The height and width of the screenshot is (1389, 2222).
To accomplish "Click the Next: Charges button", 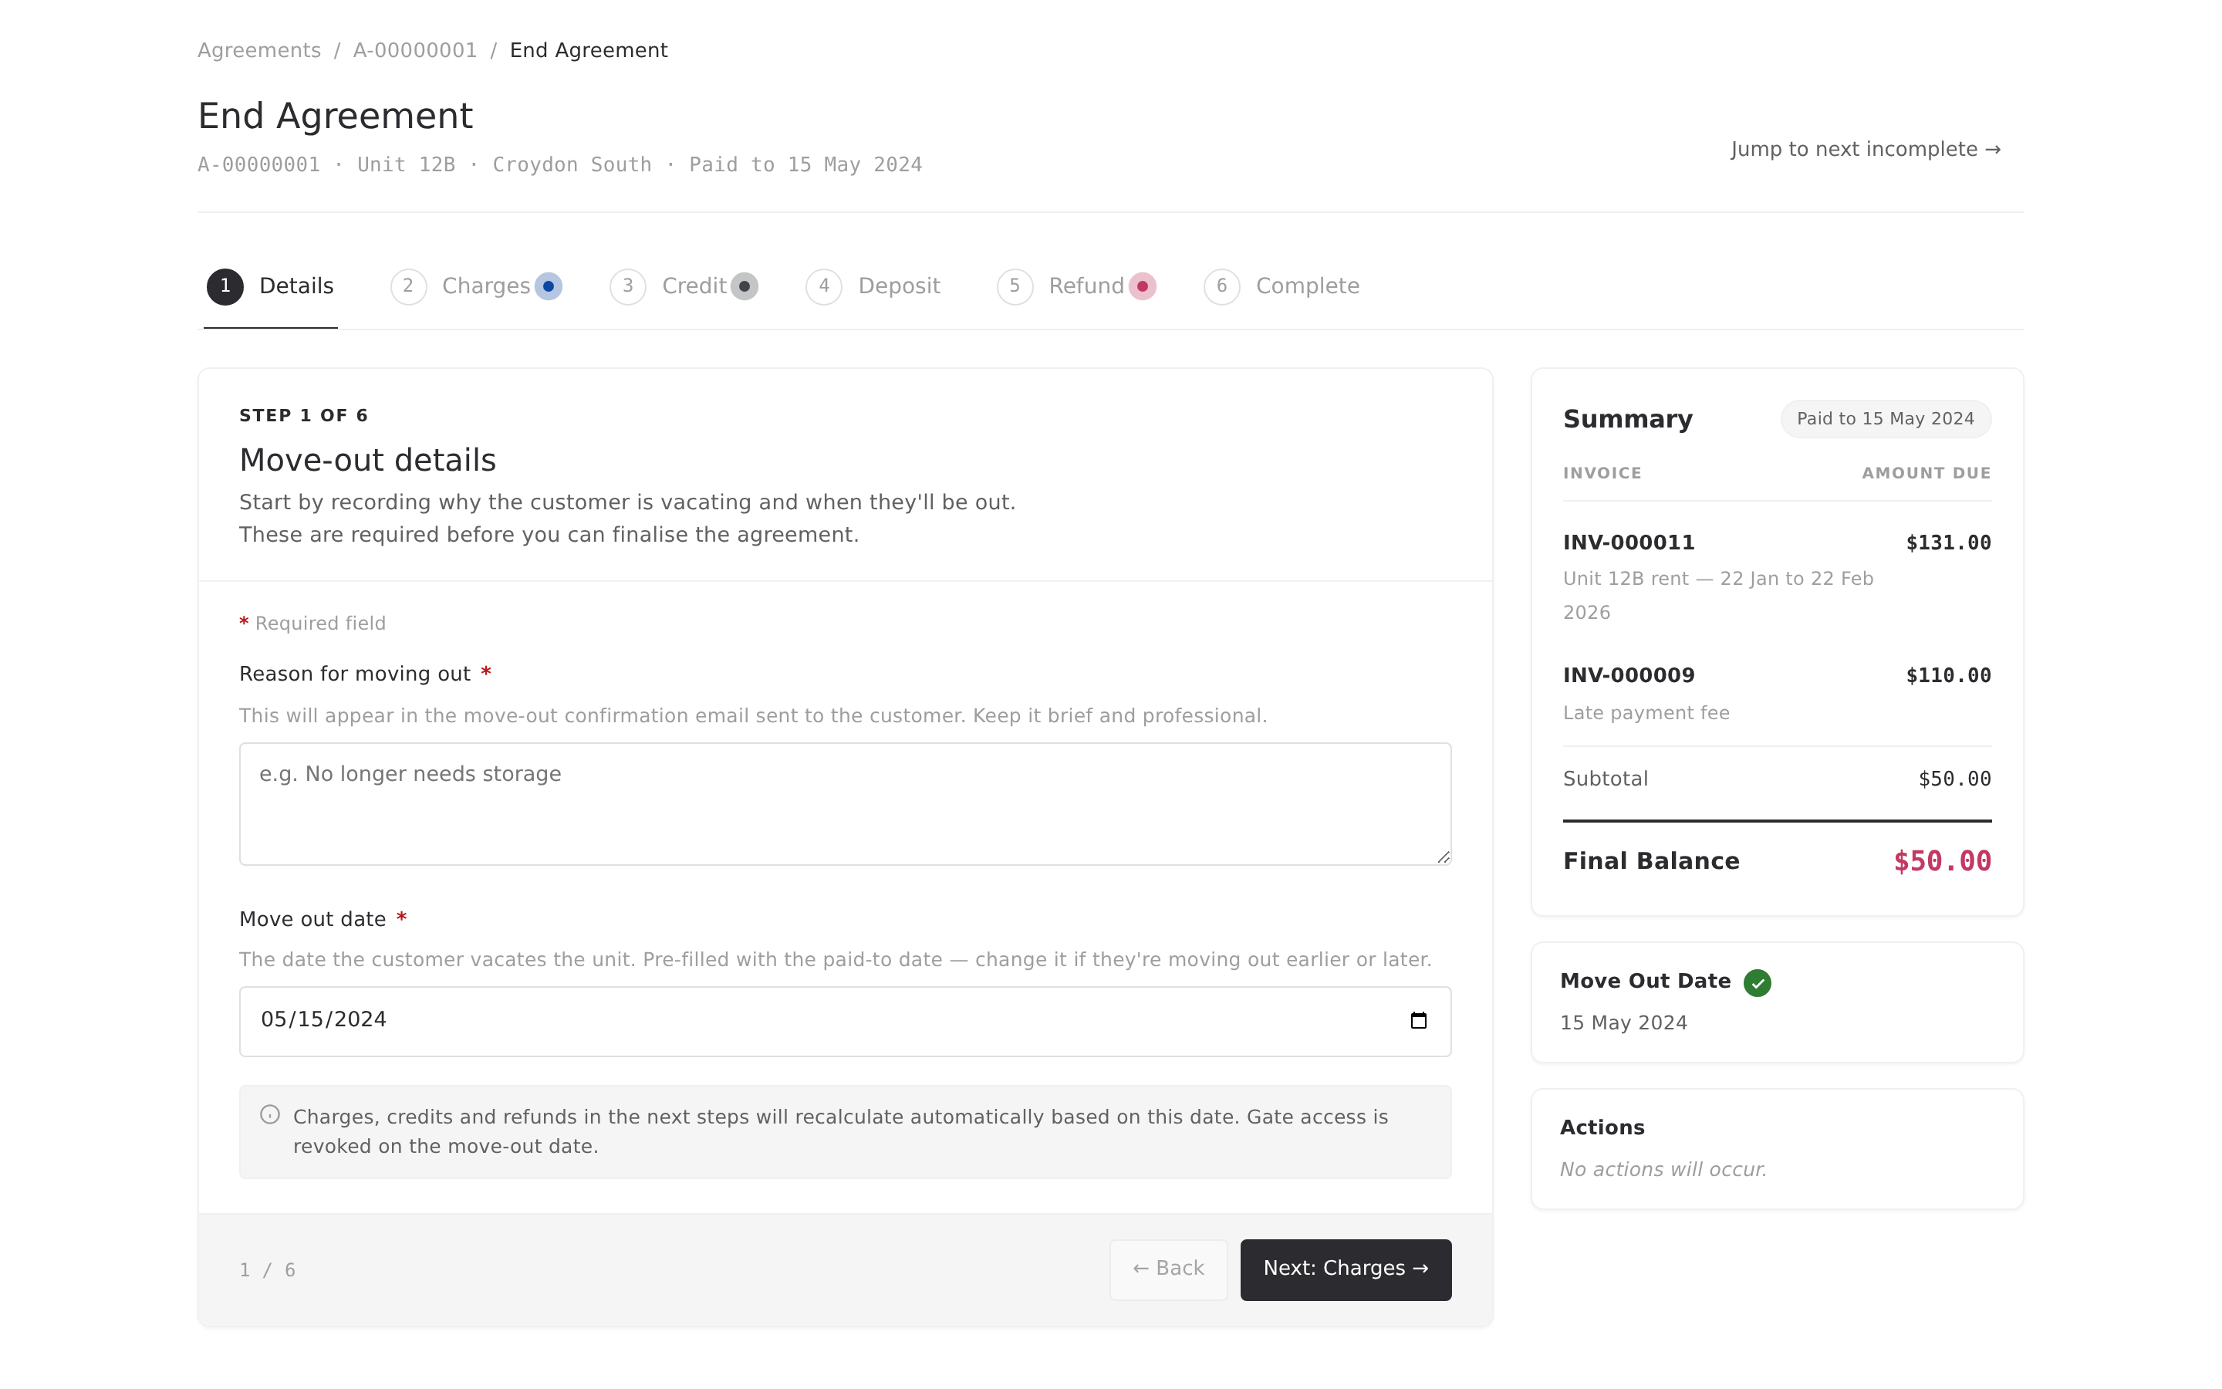I will click(x=1346, y=1269).
